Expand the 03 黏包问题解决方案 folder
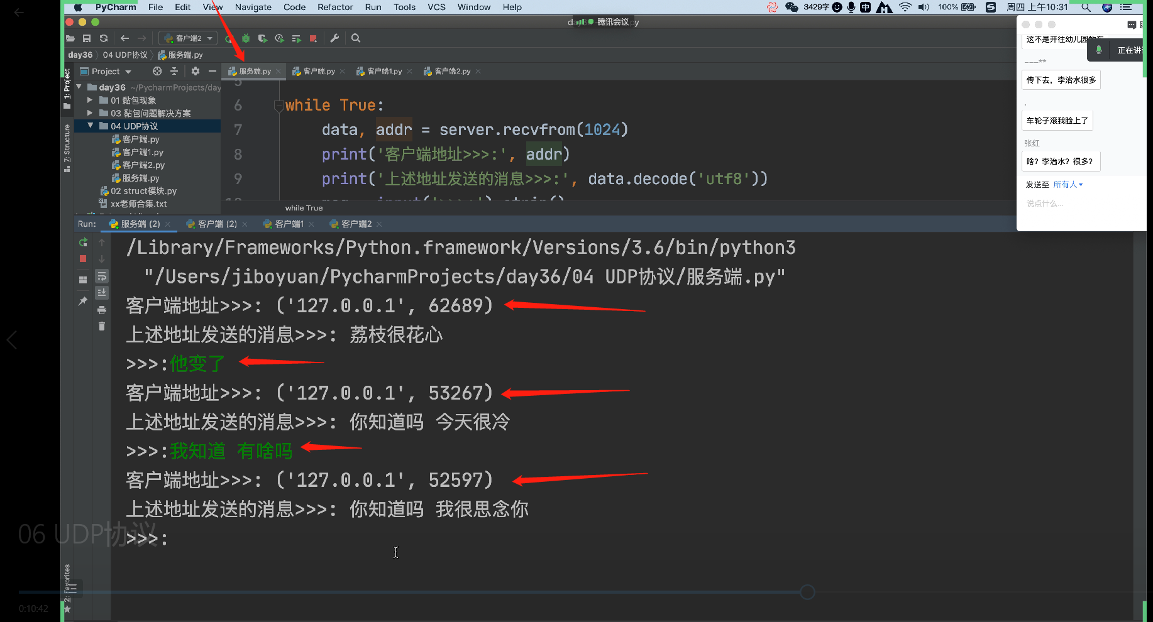 [x=90, y=113]
